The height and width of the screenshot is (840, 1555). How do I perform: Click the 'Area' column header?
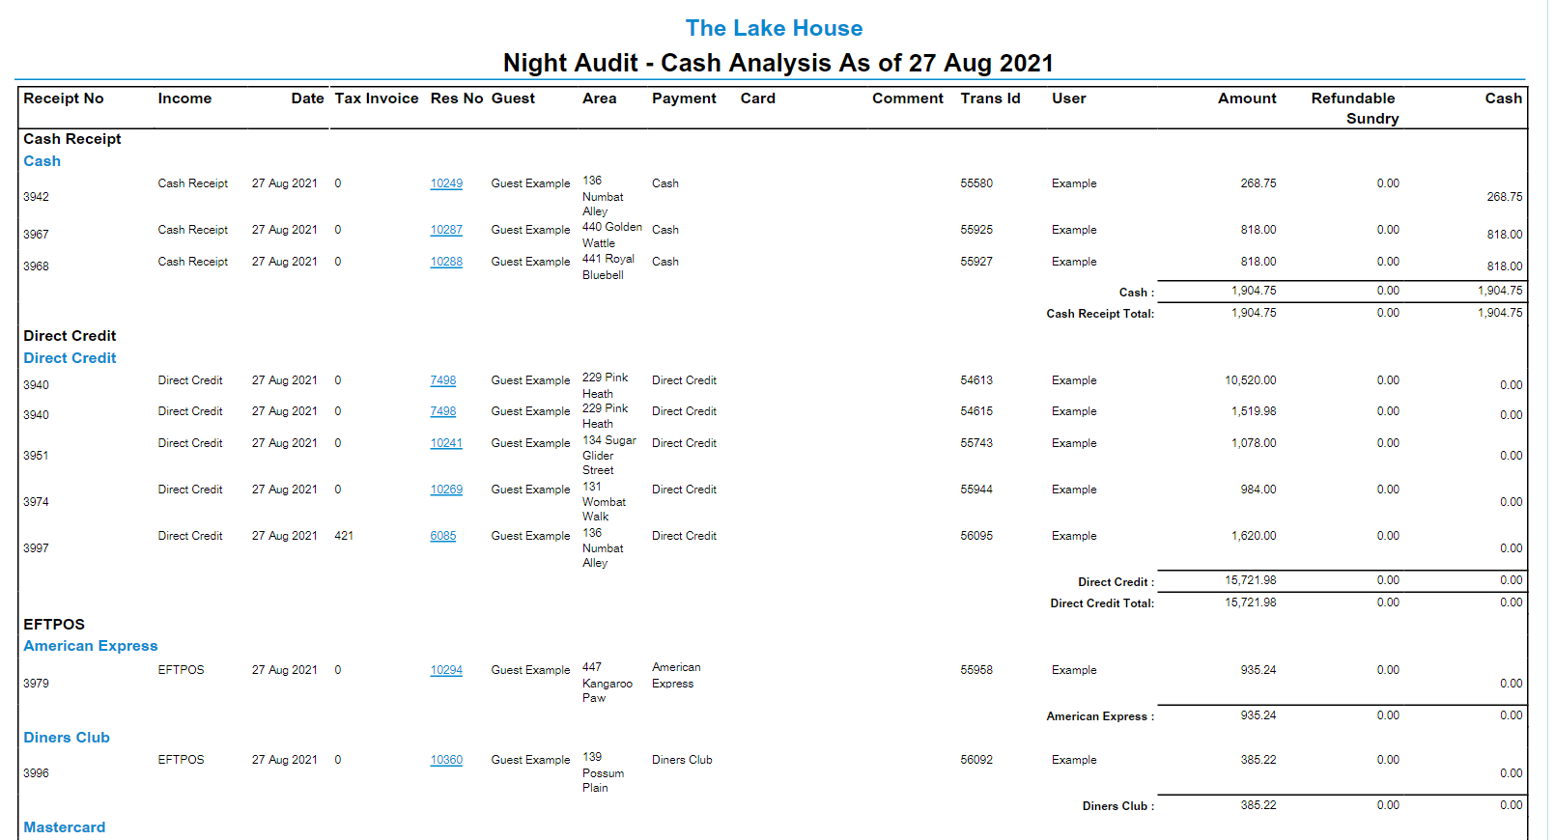tap(600, 98)
